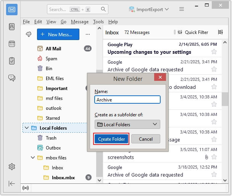The height and width of the screenshot is (196, 232).
Task: Click the folder Name input field
Action: 127,100
